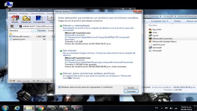This screenshot has width=197, height=111.
Task: Select the icon file in Explorer window
Action: click(153, 32)
